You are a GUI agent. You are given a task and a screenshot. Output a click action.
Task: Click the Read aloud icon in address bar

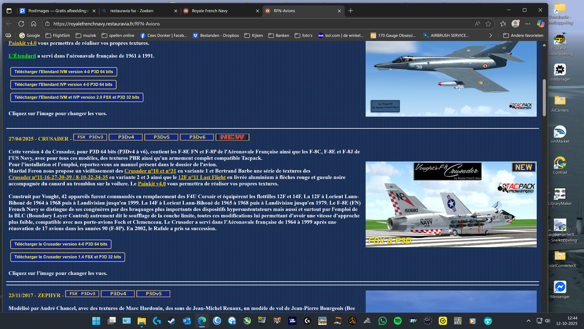(477, 23)
